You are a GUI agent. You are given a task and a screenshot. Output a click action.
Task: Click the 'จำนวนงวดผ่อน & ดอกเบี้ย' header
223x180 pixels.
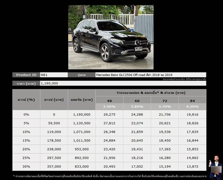[x=151, y=93]
